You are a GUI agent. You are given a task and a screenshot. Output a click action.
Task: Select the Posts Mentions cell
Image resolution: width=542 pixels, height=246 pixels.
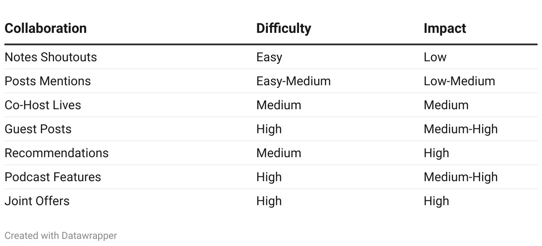pyautogui.click(x=48, y=81)
